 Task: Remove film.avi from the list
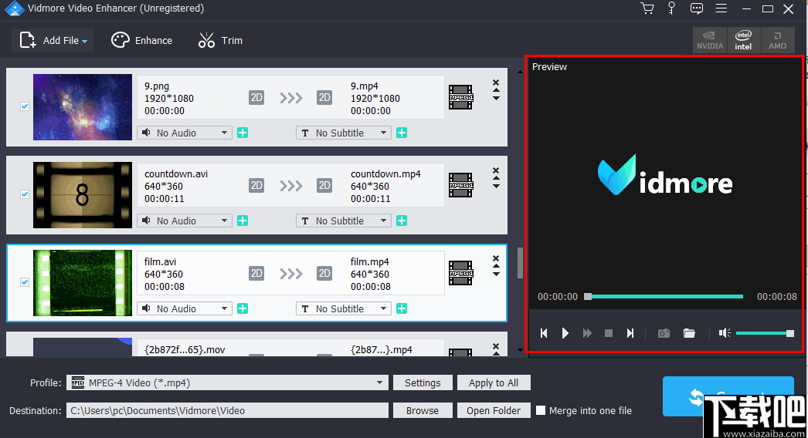tap(496, 258)
